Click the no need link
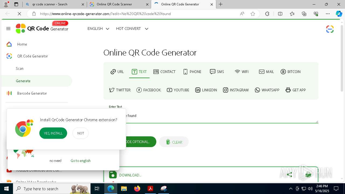Image resolution: width=345 pixels, height=194 pixels. coord(56,161)
